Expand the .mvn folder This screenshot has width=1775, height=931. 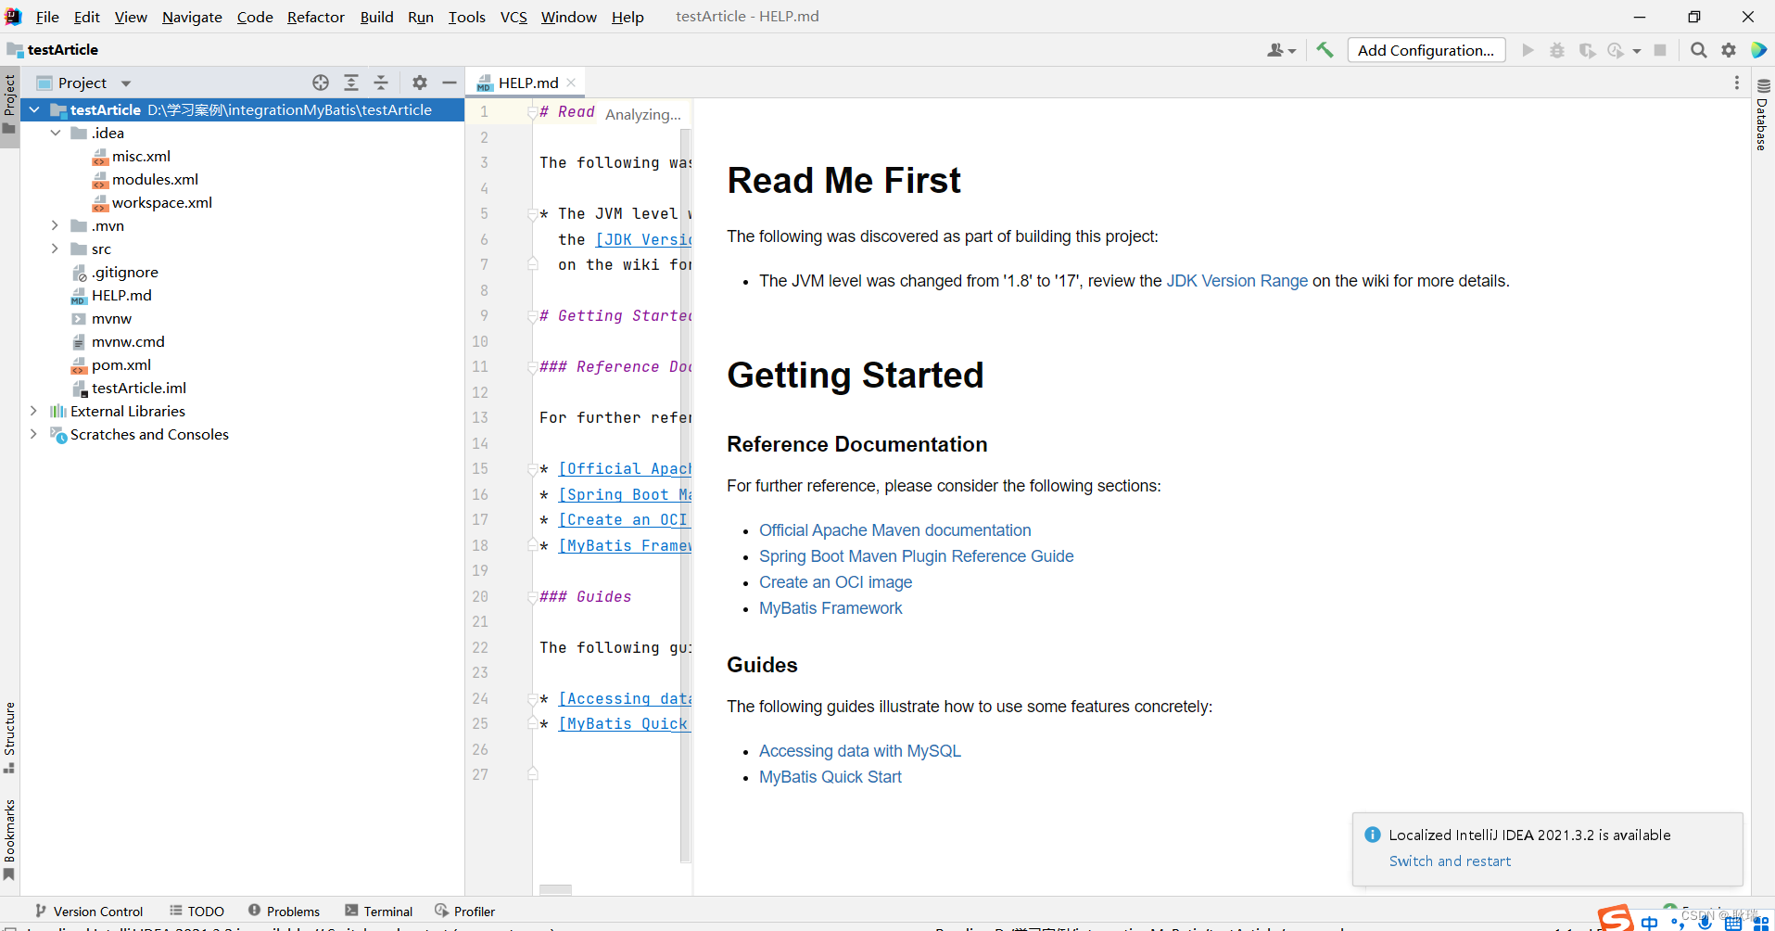point(56,225)
